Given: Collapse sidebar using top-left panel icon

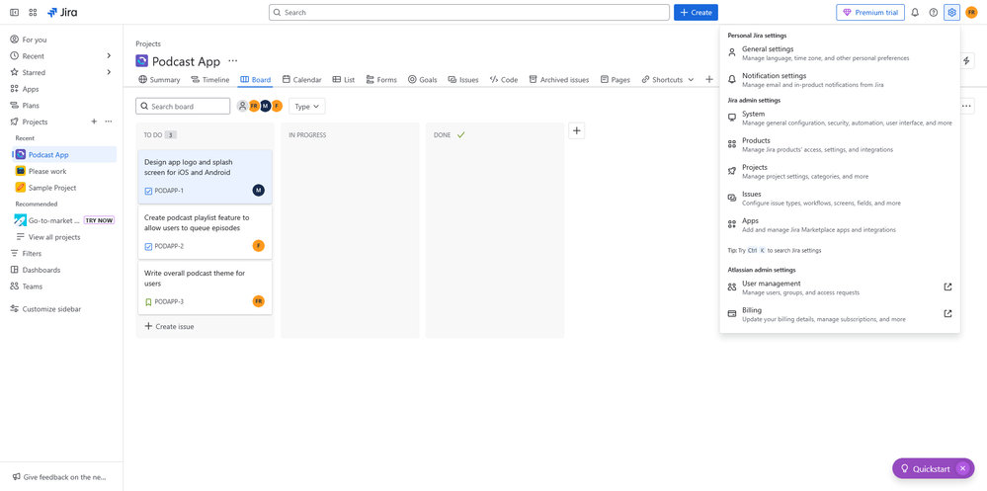Looking at the screenshot, I should [x=14, y=13].
